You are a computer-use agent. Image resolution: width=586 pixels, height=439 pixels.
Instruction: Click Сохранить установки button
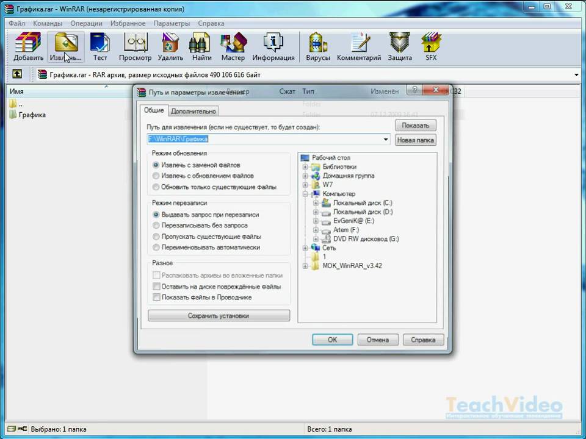point(219,315)
